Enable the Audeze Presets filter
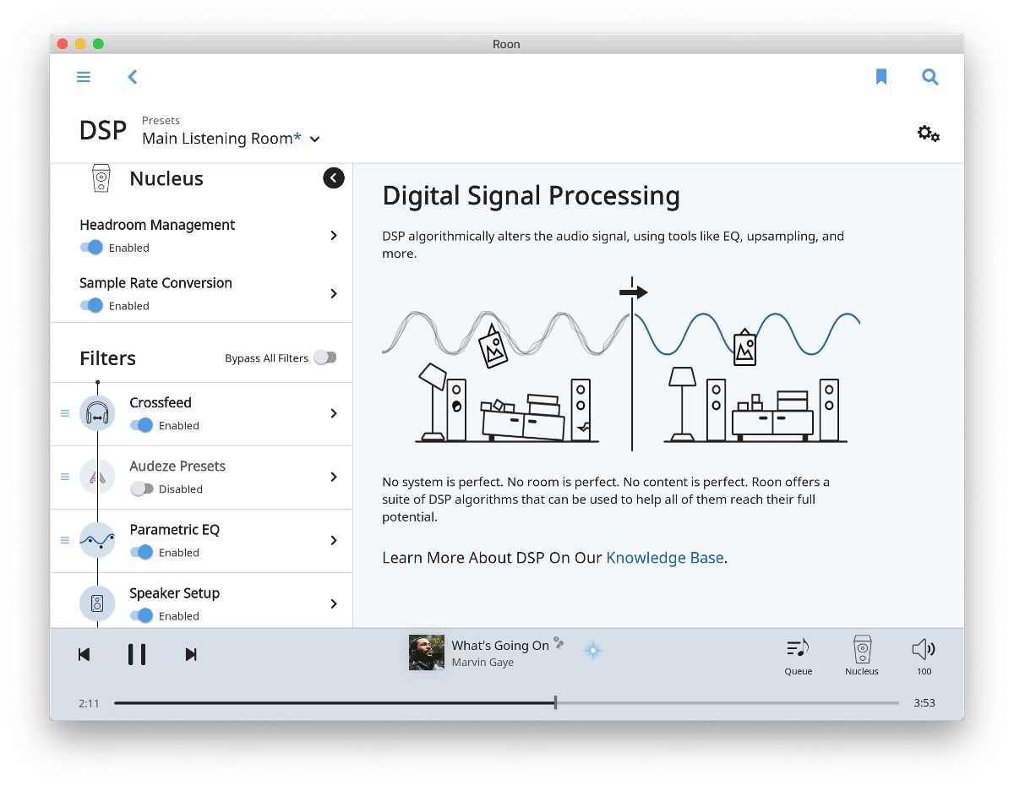Viewport: 1014px width, 786px height. click(x=142, y=489)
